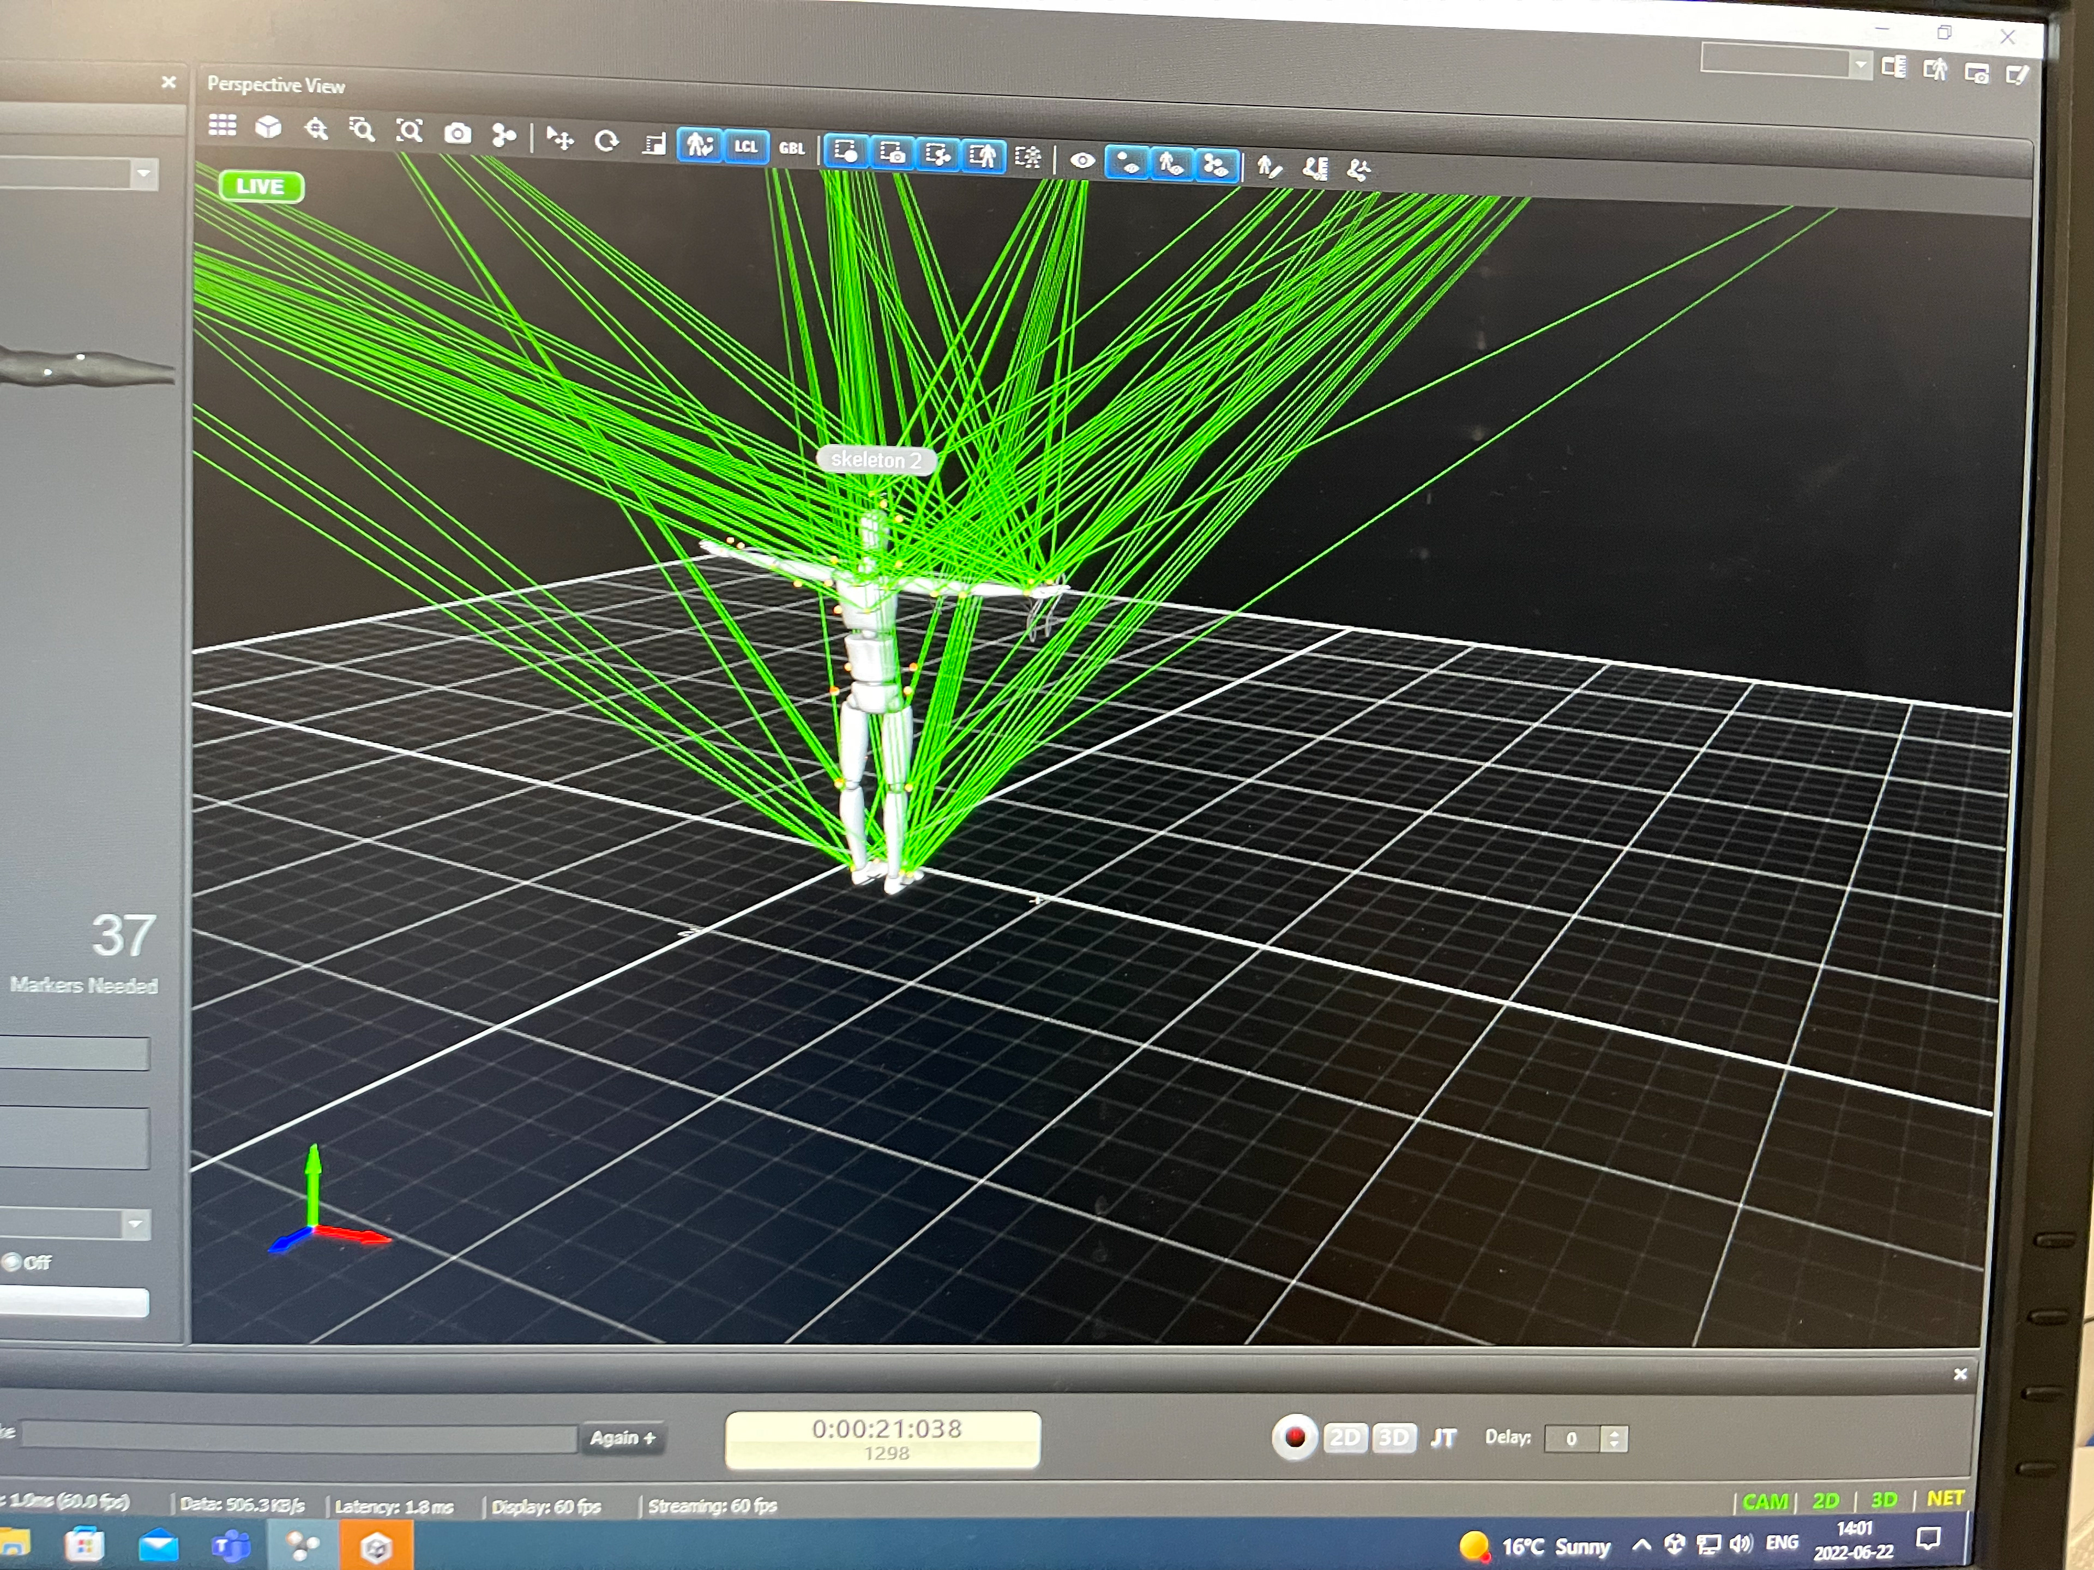Screen dimensions: 2094x1570
Task: Click the 3D status indicator in status bar
Action: (x=1884, y=1499)
